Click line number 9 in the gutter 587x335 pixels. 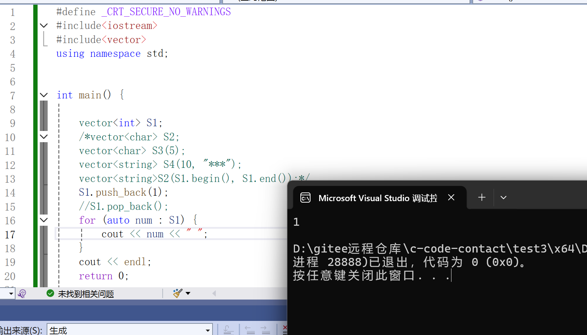[x=13, y=123]
